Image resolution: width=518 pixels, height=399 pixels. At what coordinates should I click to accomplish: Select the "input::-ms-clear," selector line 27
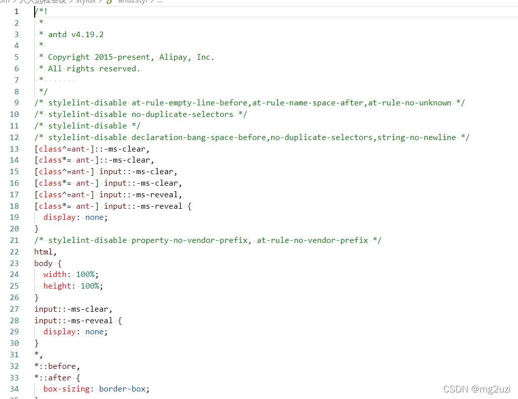click(x=72, y=309)
